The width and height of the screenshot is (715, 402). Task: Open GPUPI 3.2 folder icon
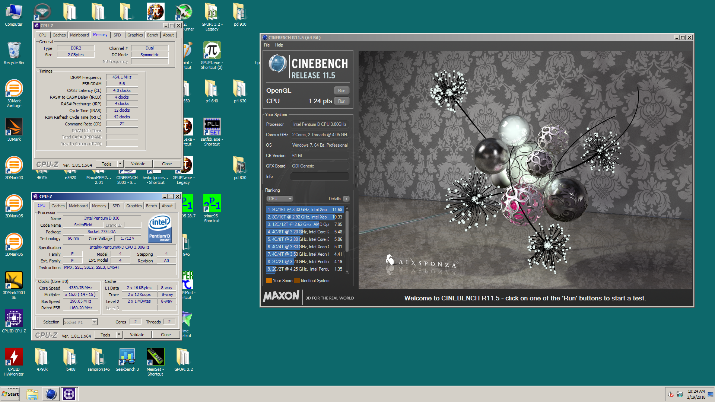point(184,360)
